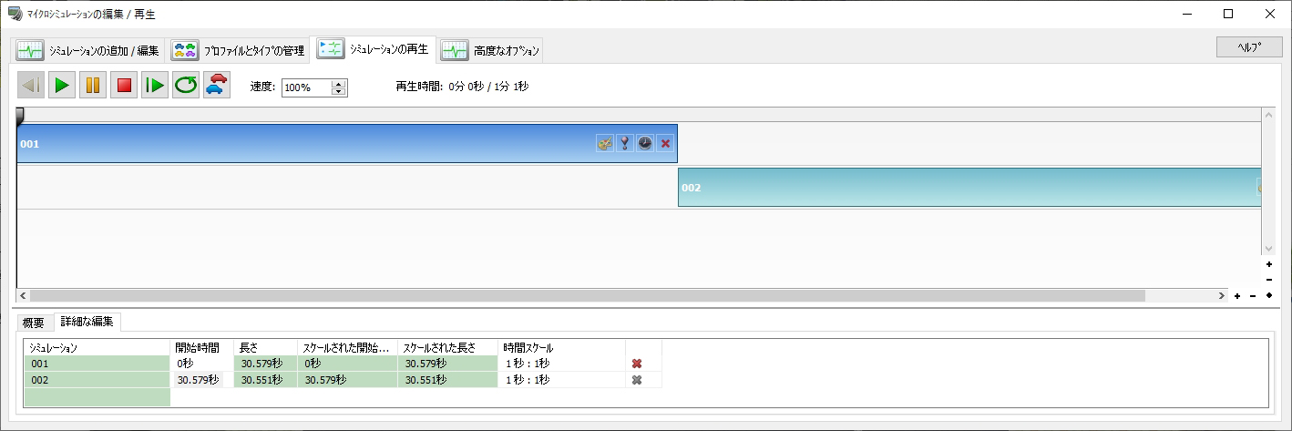Viewport: 1292px width, 431px height.
Task: Zoom in timeline horizontally with plus icon
Action: click(x=1237, y=296)
